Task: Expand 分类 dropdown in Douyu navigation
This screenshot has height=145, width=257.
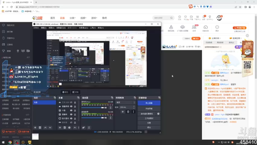Action: 73,18
